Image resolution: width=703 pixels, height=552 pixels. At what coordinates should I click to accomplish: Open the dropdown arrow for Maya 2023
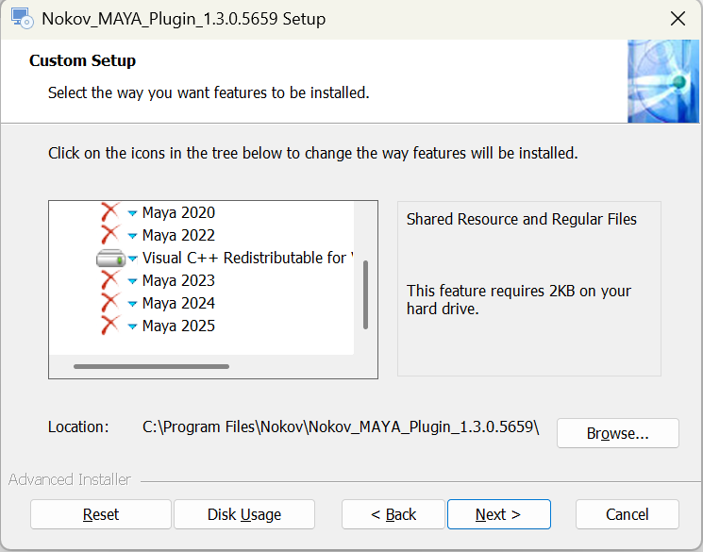(132, 281)
